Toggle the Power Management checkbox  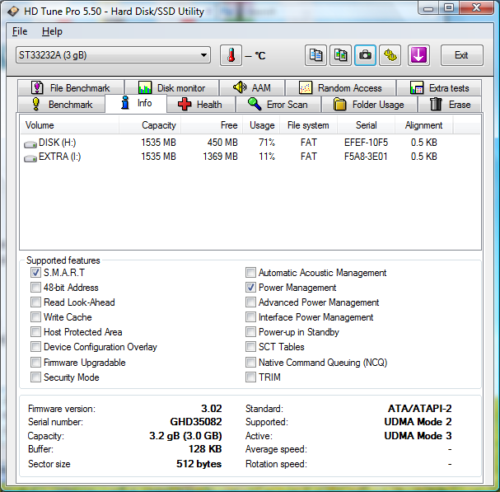pyautogui.click(x=250, y=287)
